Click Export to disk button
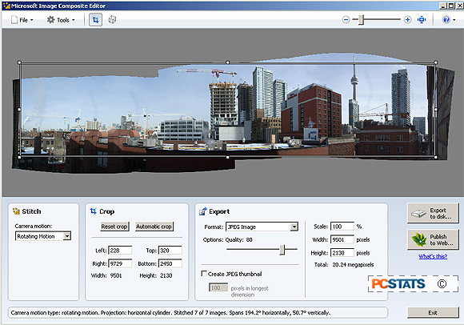This screenshot has height=325, width=464. tap(433, 213)
